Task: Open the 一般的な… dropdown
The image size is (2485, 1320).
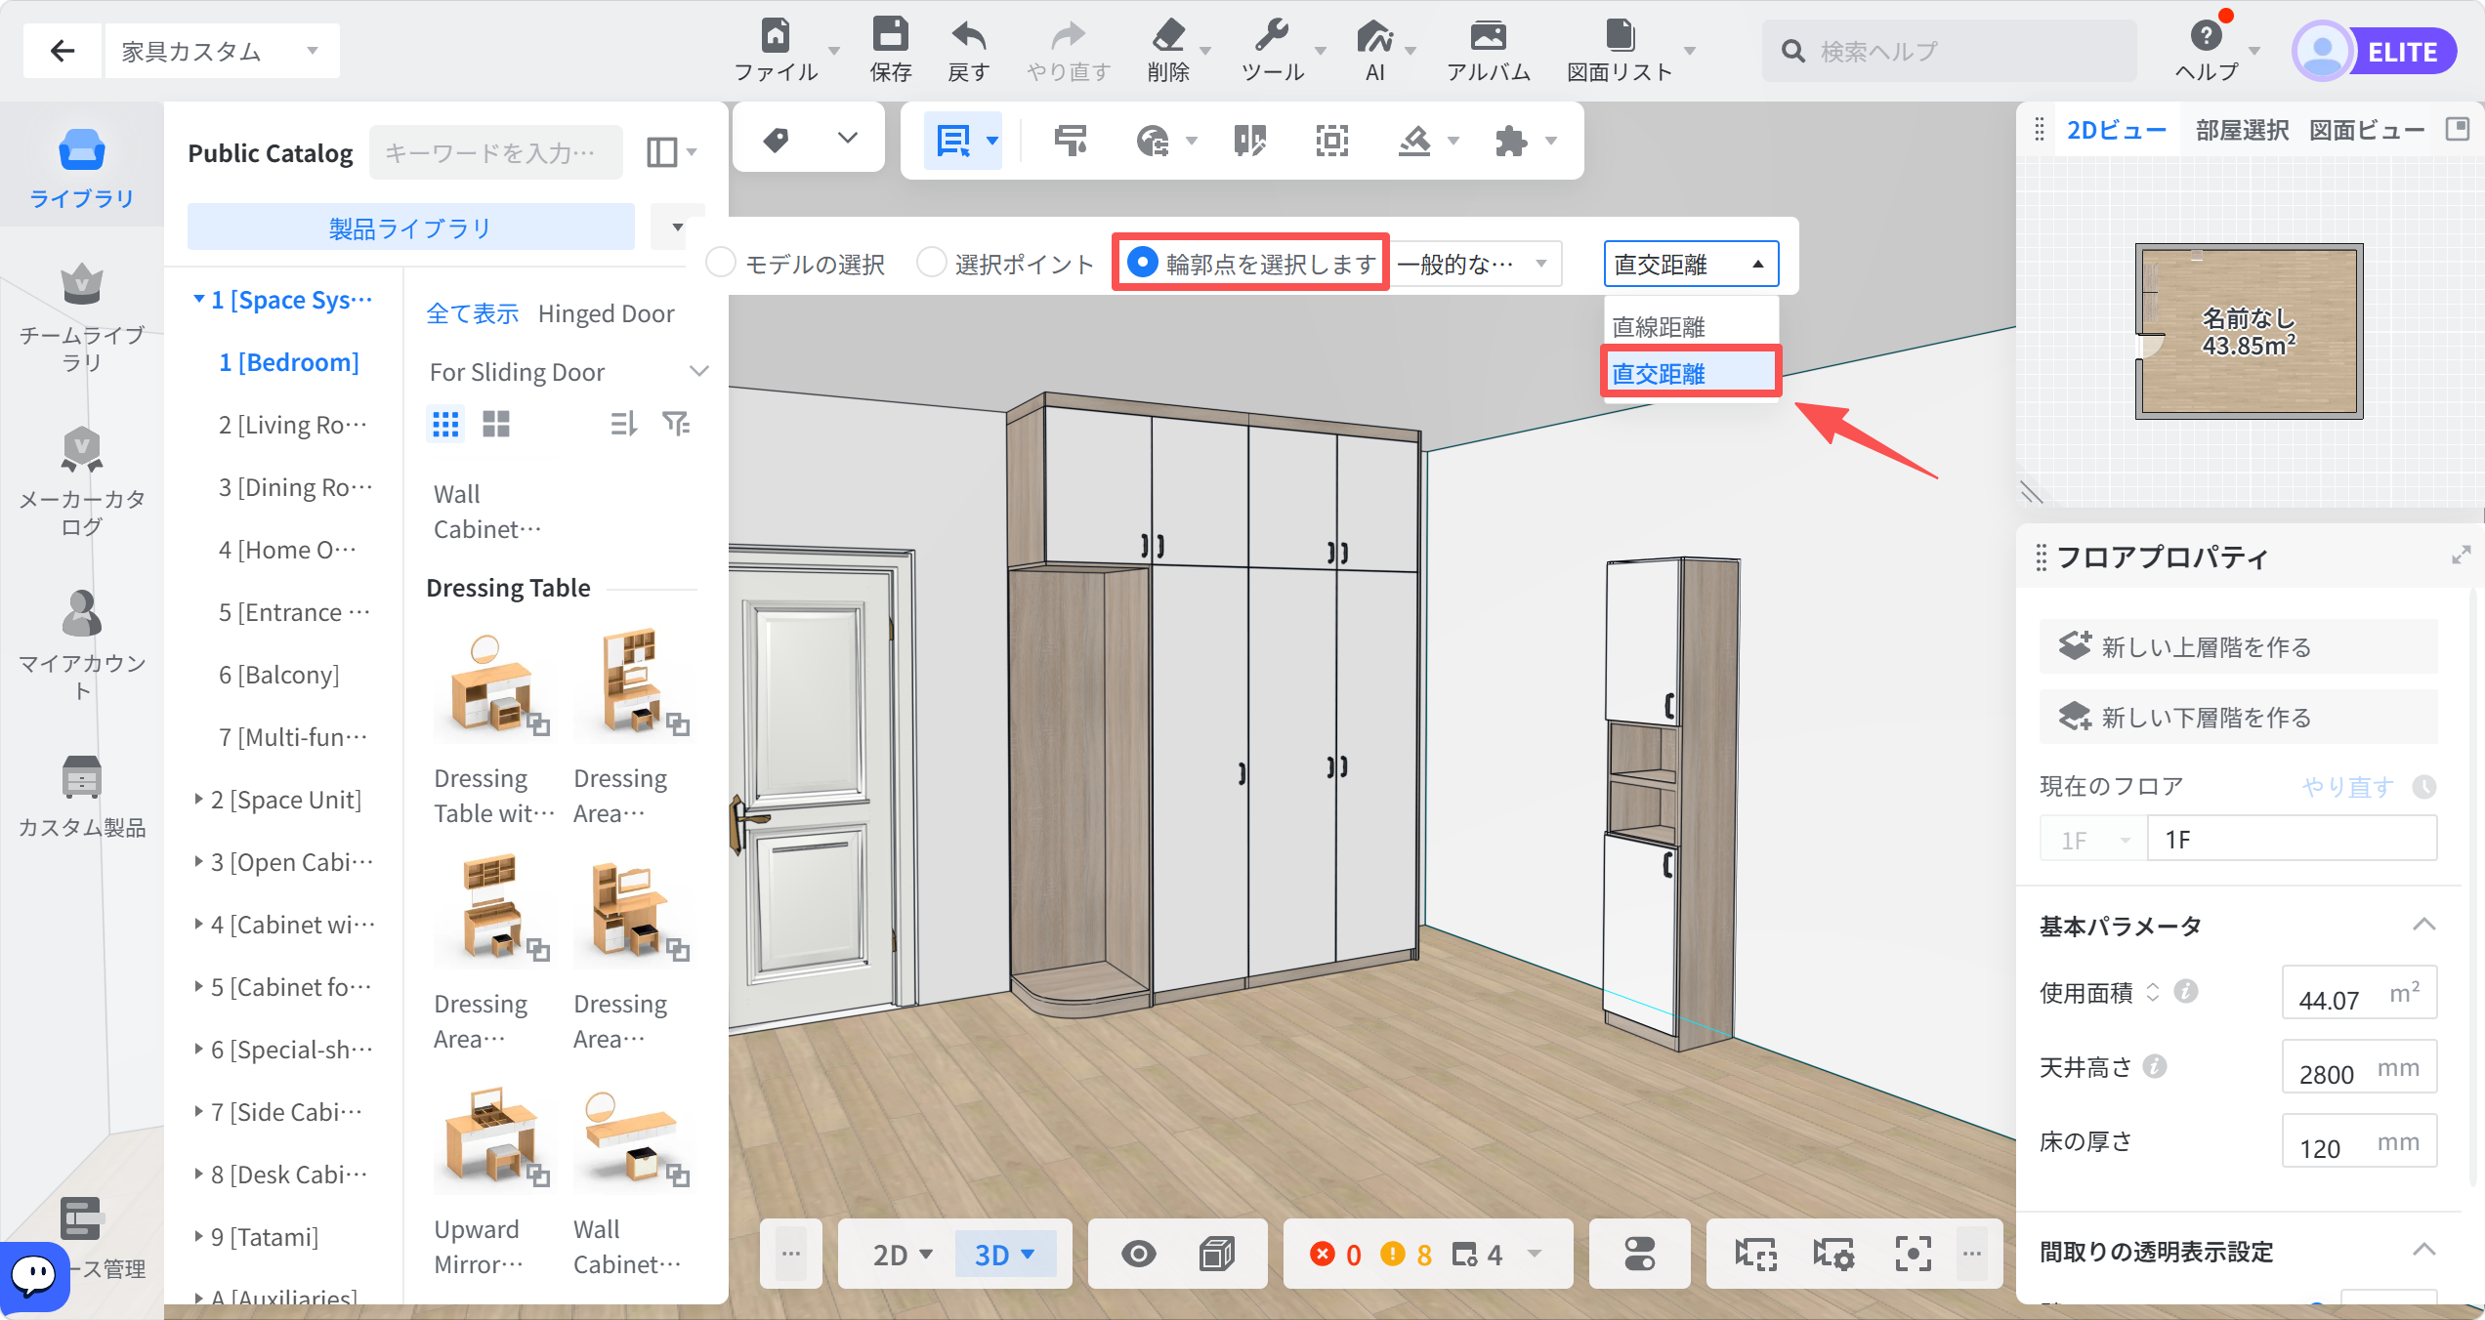Action: click(x=1475, y=264)
